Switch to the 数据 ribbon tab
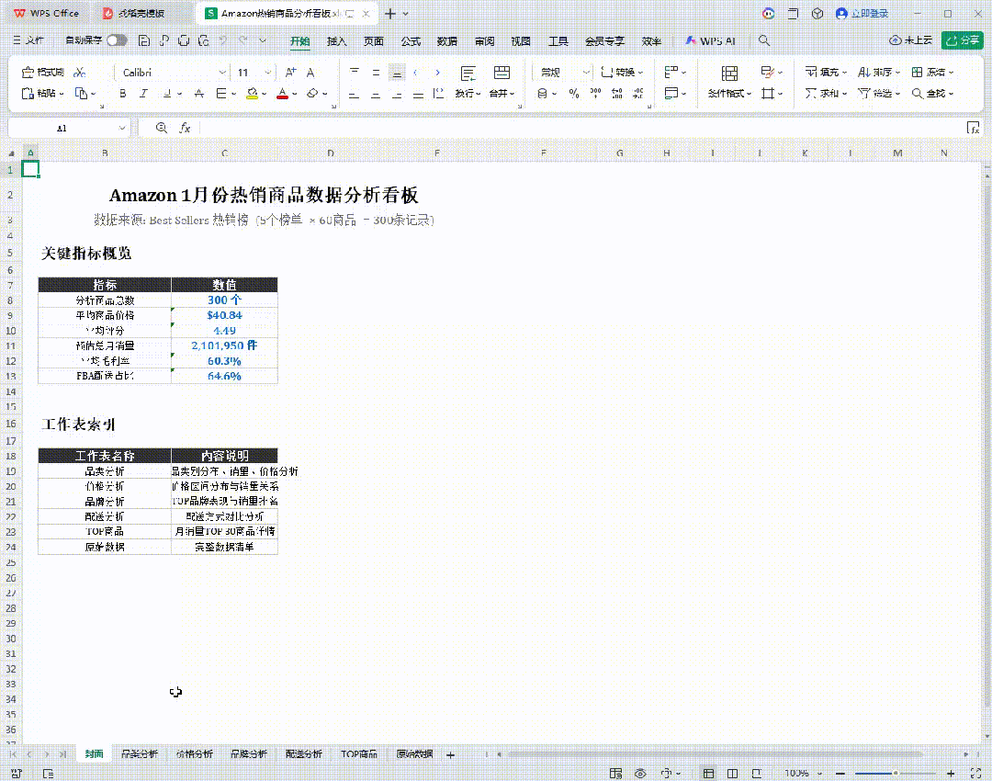 click(447, 41)
